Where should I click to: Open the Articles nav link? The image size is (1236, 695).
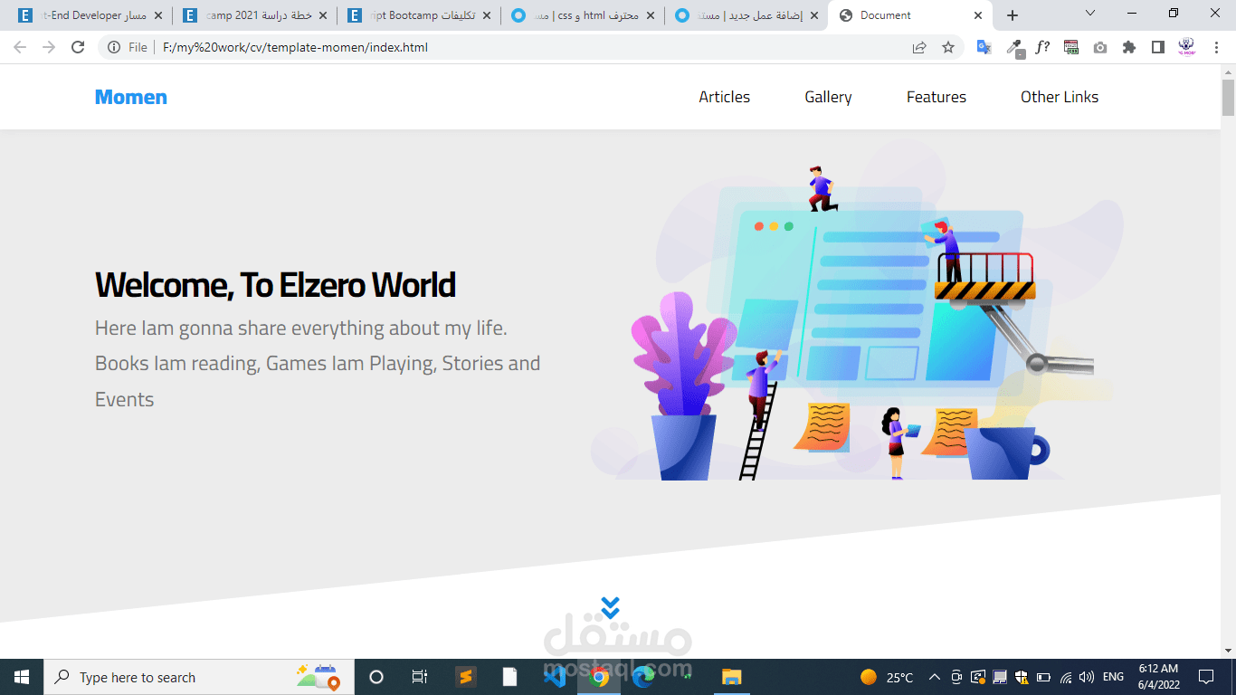point(724,97)
